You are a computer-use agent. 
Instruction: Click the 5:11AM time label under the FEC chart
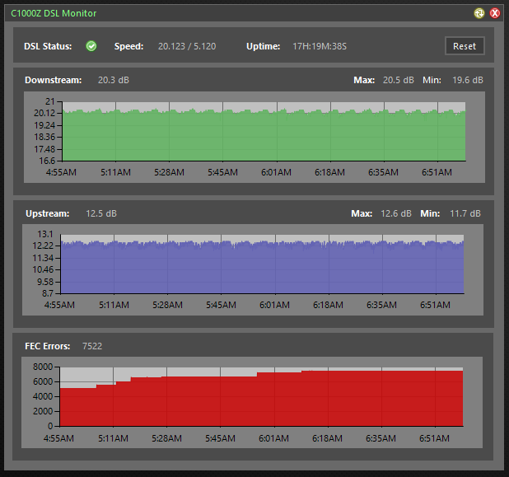114,438
